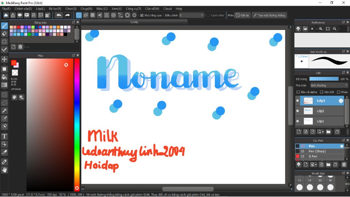Select the Pen (Sharp) brush
Viewport: 350px width, 197px height.
320,151
